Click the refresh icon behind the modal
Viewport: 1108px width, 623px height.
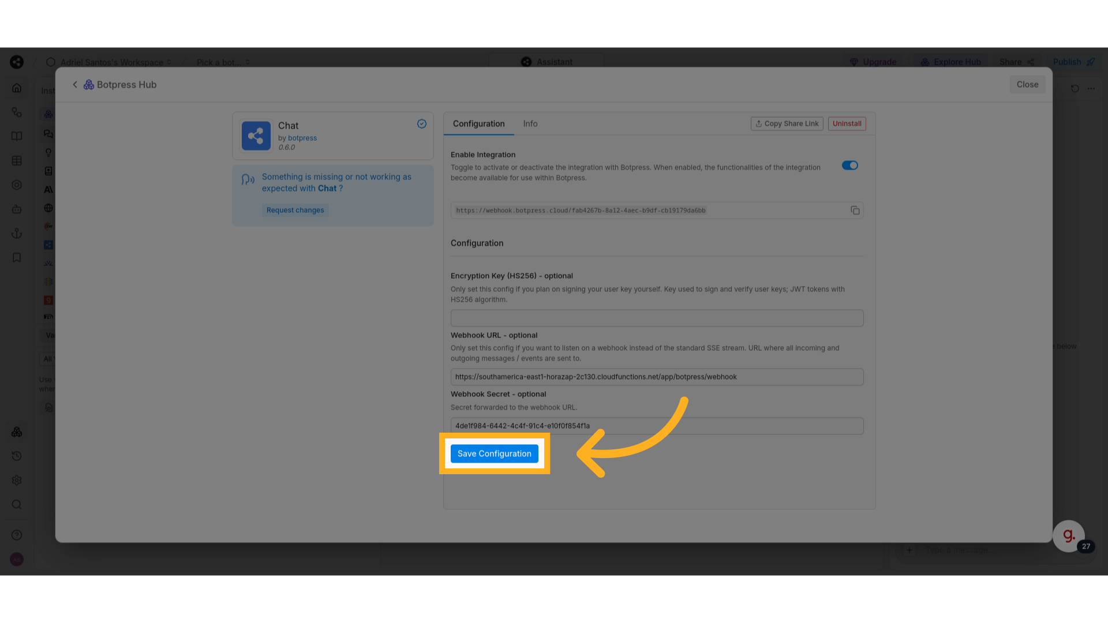pyautogui.click(x=1075, y=88)
